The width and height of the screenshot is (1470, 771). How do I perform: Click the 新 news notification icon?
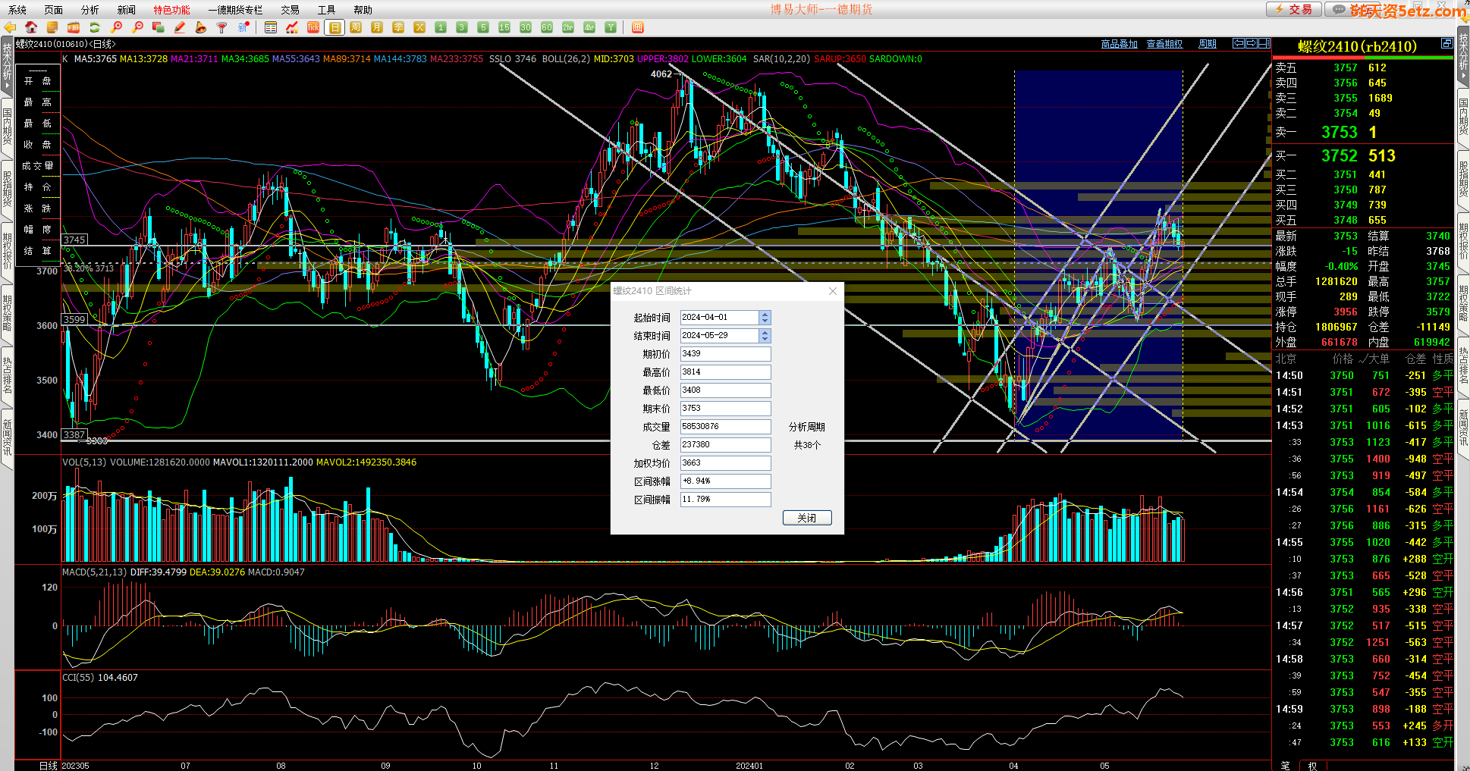point(243,27)
